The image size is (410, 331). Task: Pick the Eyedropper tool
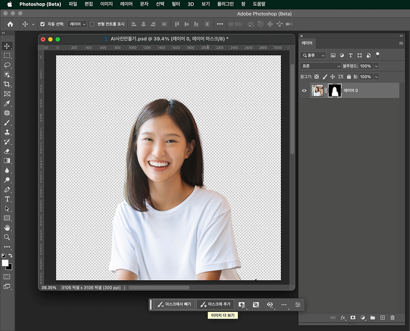tap(7, 103)
